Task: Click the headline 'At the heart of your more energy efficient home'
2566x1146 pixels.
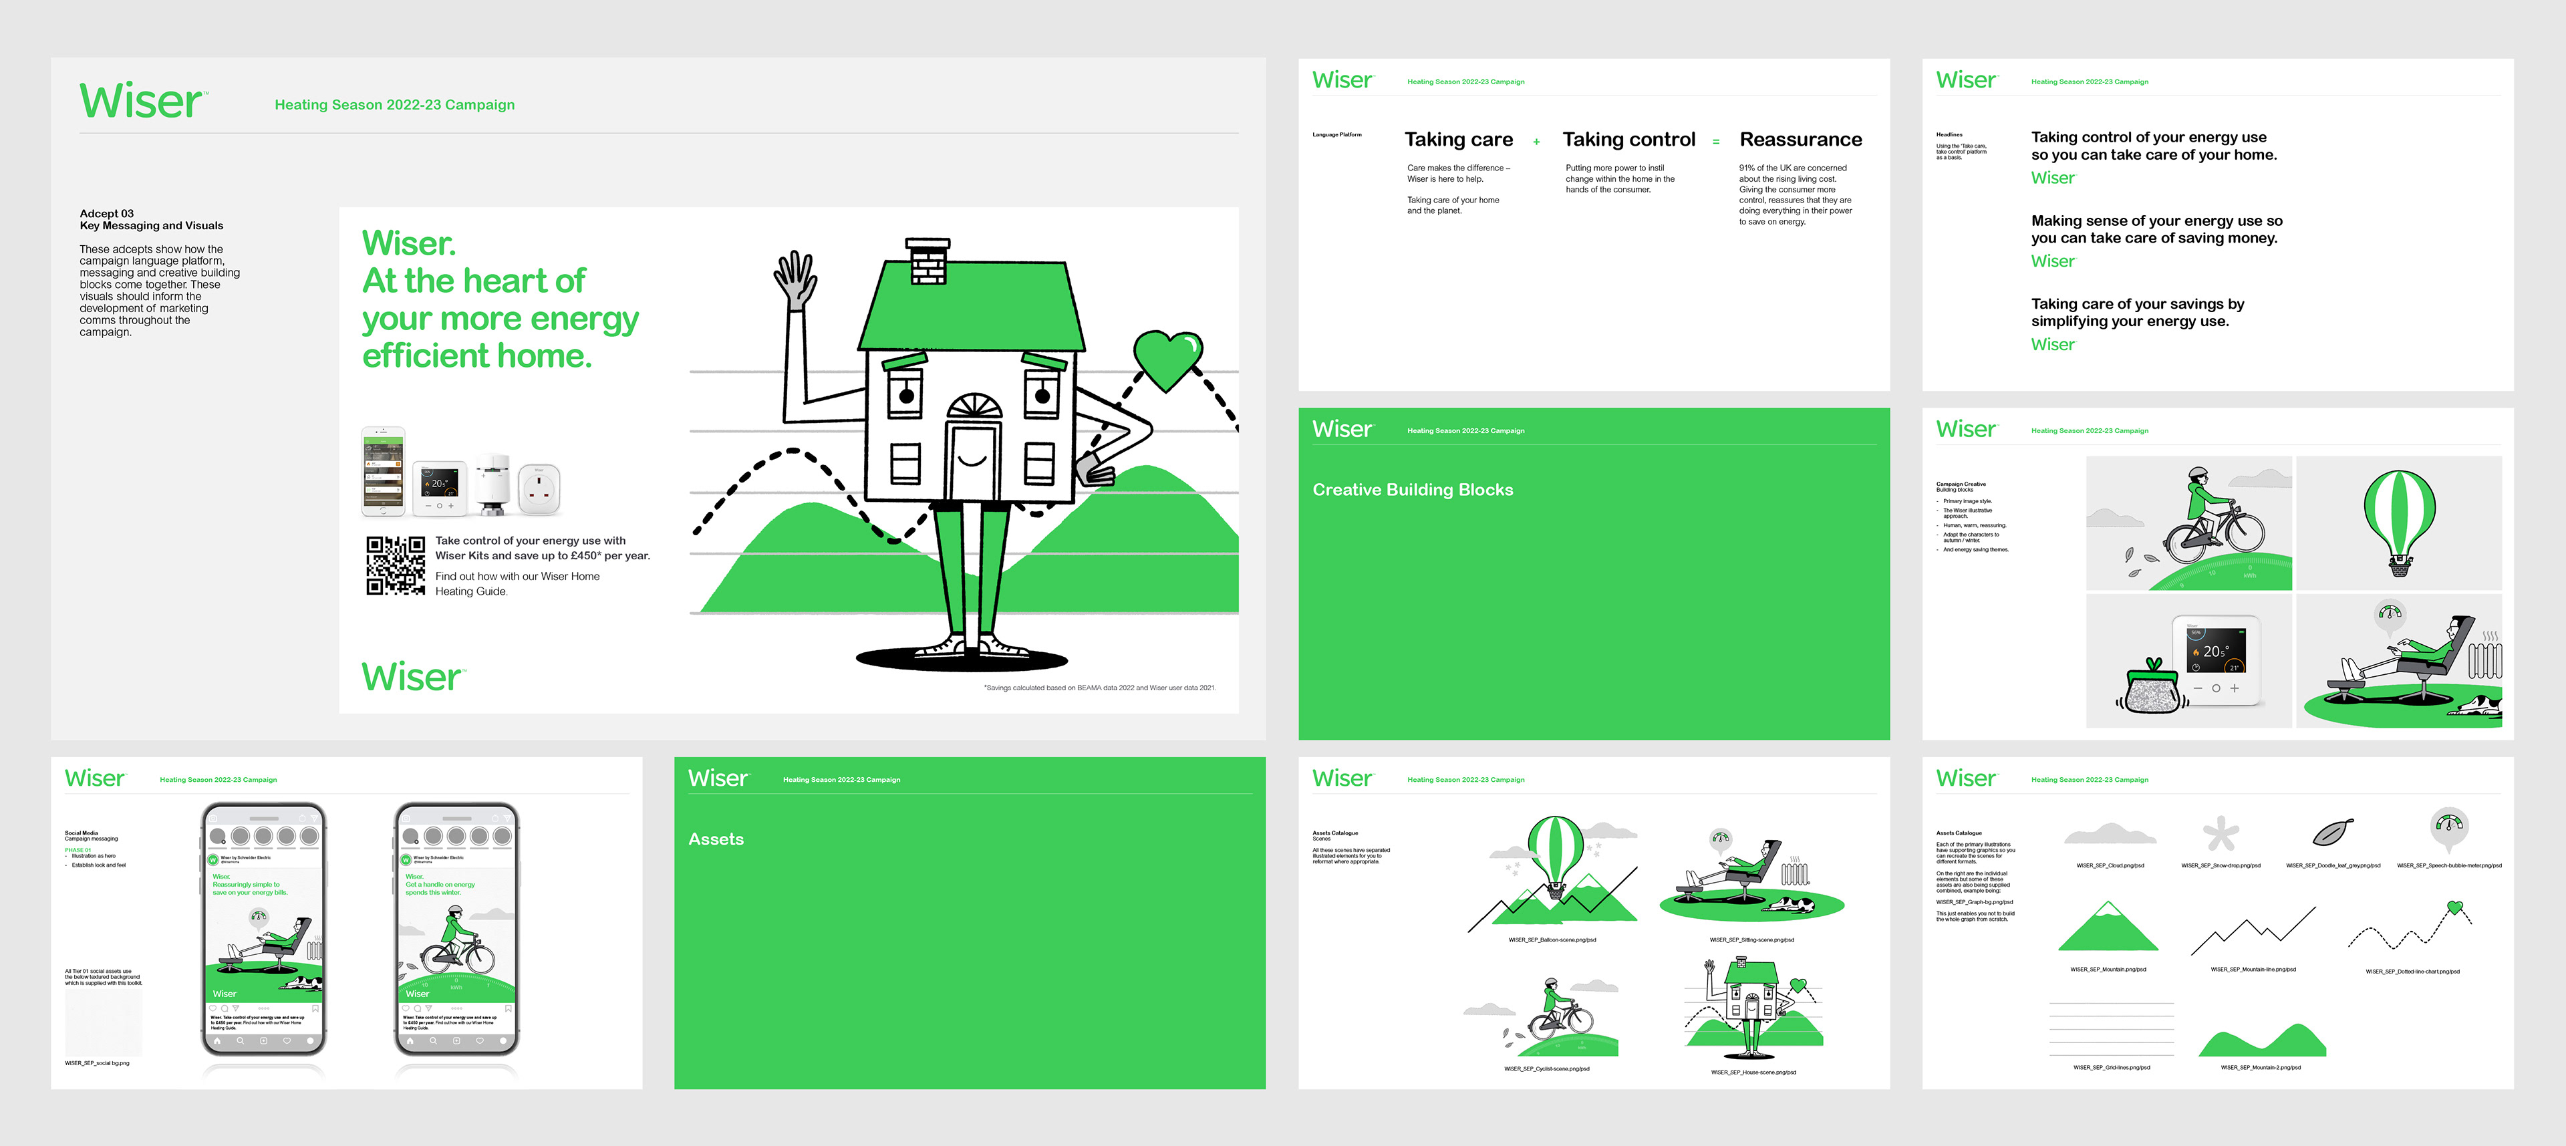Action: click(500, 318)
